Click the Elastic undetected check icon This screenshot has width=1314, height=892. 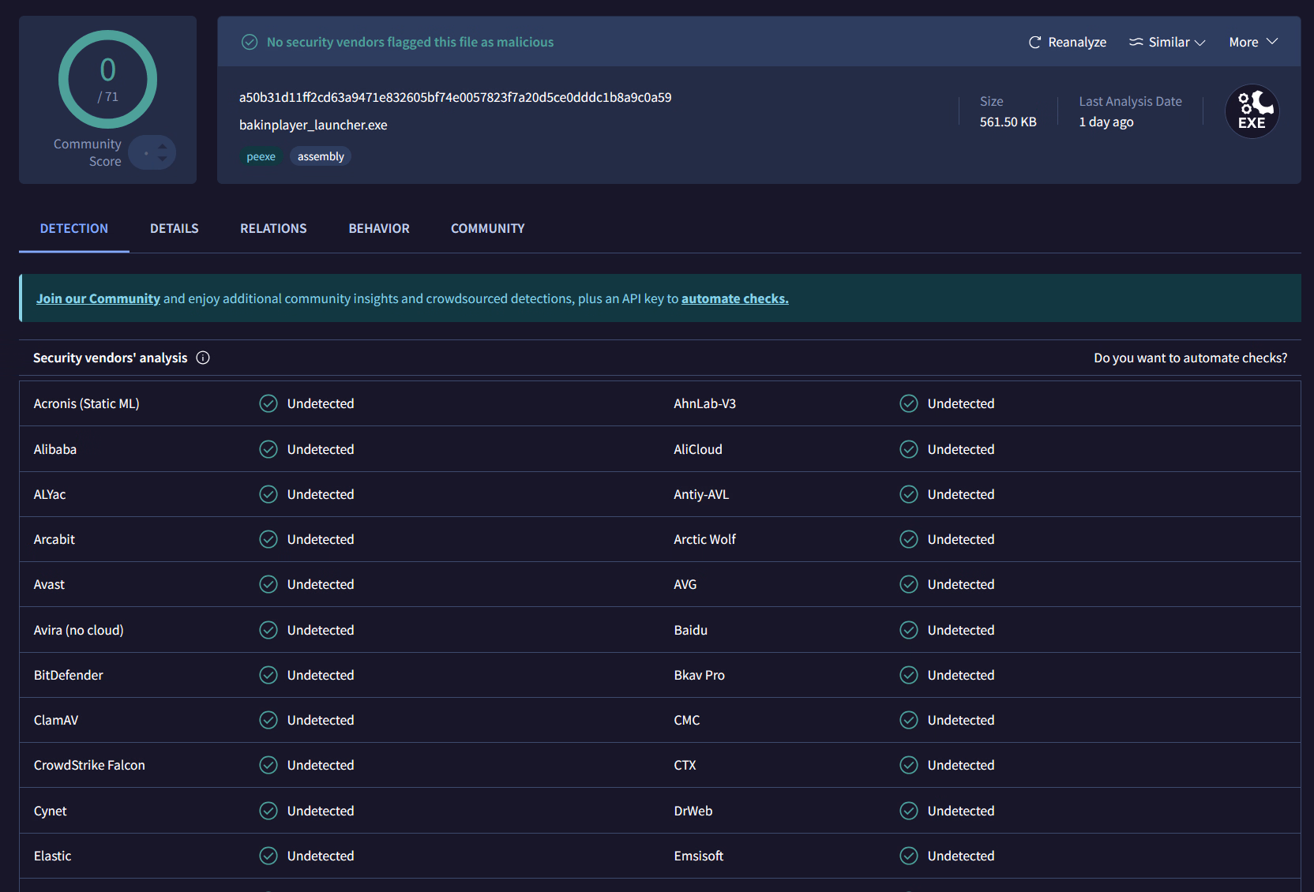click(268, 856)
